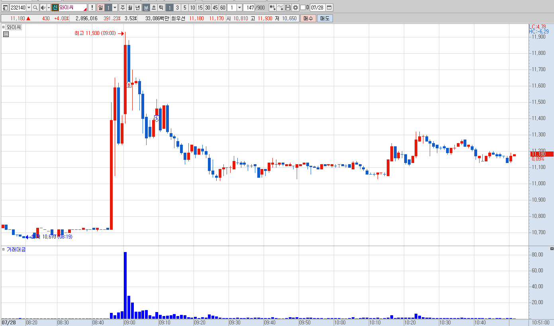The height and width of the screenshot is (326, 554).
Task: Click the bar count field showing 147
Action: coord(250,8)
